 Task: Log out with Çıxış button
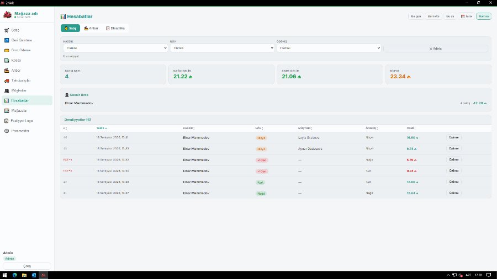[x=27, y=266]
